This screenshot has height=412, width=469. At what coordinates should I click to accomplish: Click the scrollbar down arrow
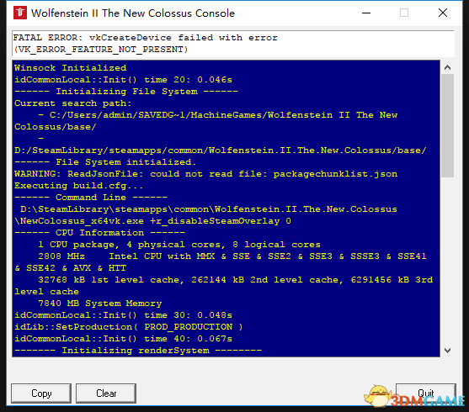pyautogui.click(x=447, y=350)
